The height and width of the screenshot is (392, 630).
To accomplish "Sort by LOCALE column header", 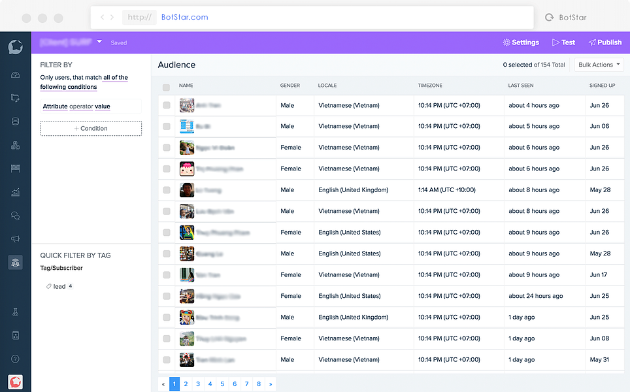I will [x=327, y=86].
